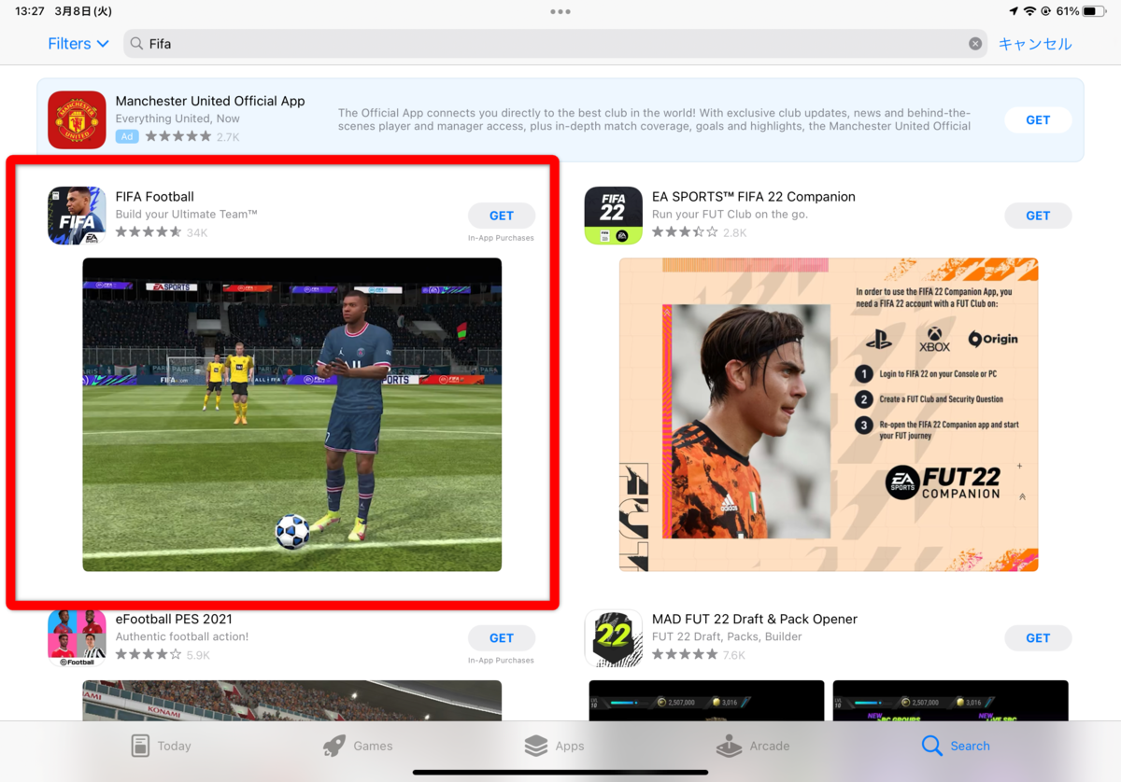The image size is (1121, 782).
Task: Switch to the Today tab
Action: [x=161, y=746]
